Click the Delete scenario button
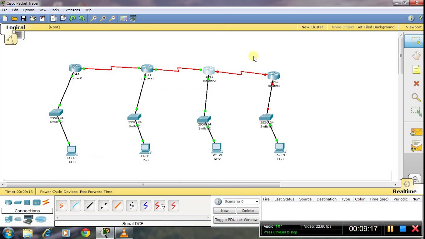Screen dimensions: 425x239 [x=248, y=211]
